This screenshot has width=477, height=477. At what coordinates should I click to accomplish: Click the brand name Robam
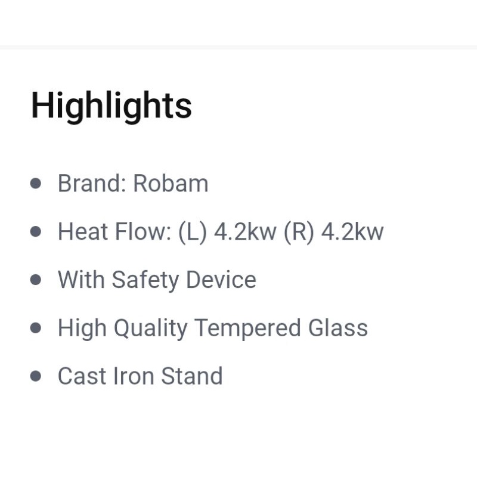tap(171, 183)
